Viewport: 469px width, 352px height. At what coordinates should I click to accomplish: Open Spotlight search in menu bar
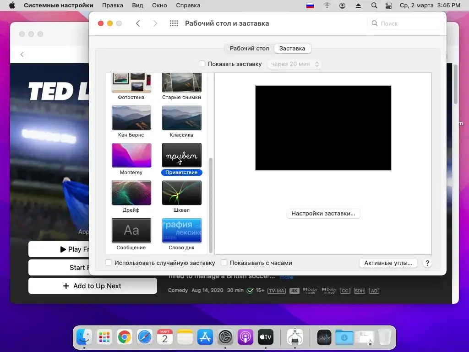pos(374,5)
